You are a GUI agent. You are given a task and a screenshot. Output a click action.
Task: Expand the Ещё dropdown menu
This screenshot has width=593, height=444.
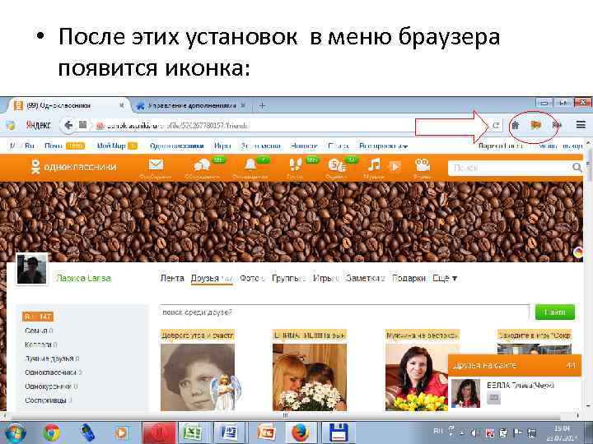(445, 278)
